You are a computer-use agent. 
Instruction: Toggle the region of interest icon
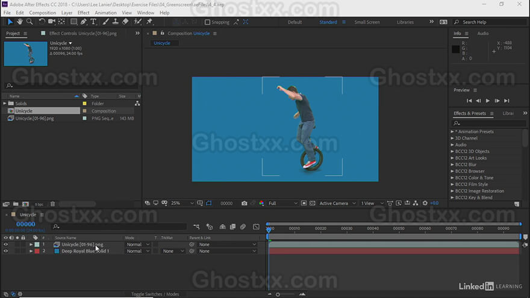[x=304, y=203]
